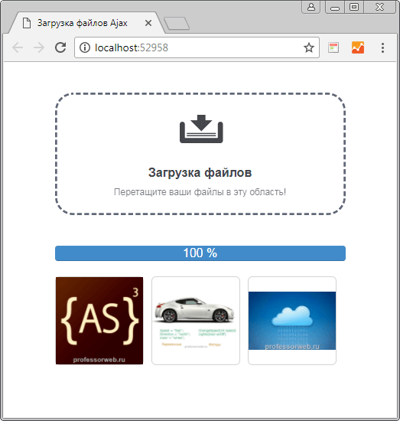Click the Перетащите ваши файлы text
The width and height of the screenshot is (400, 421).
point(200,192)
